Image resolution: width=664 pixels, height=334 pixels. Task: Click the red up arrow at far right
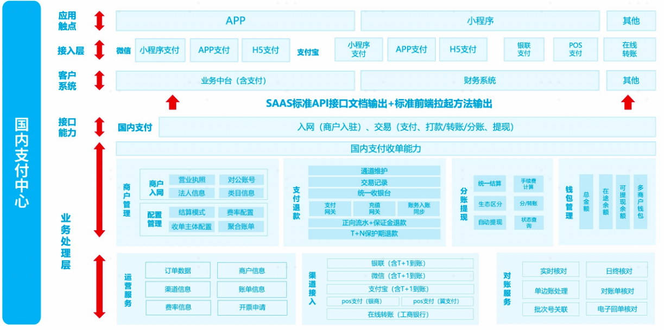pyautogui.click(x=628, y=102)
